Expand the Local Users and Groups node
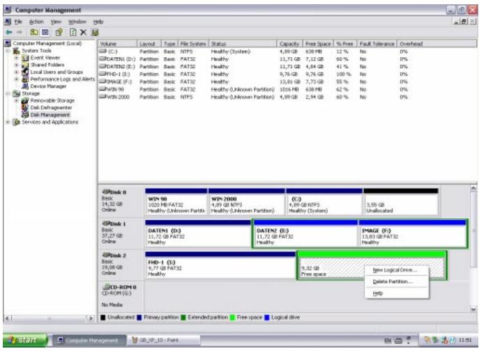This screenshot has width=479, height=351. coord(17,72)
